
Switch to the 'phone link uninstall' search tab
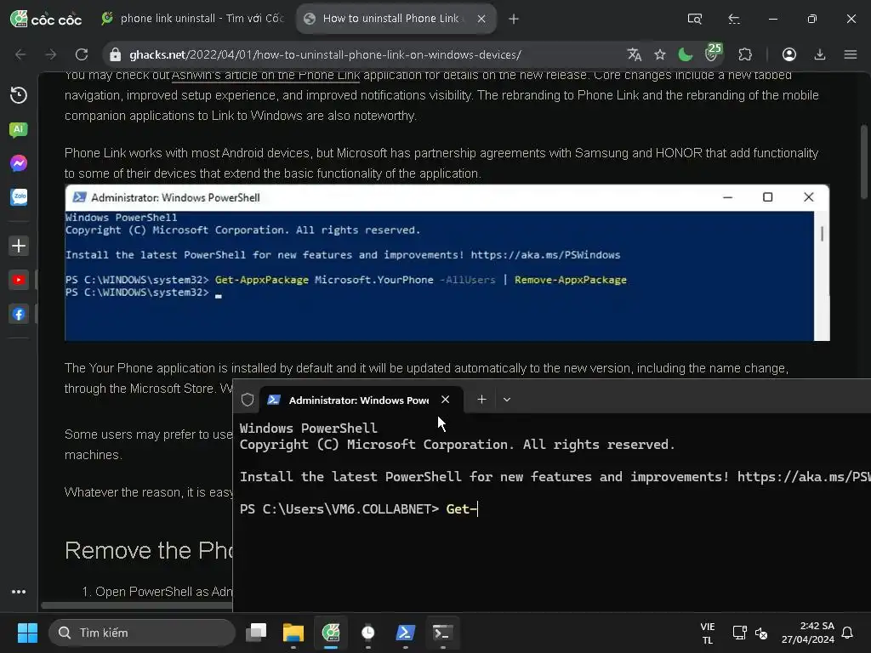tap(192, 19)
